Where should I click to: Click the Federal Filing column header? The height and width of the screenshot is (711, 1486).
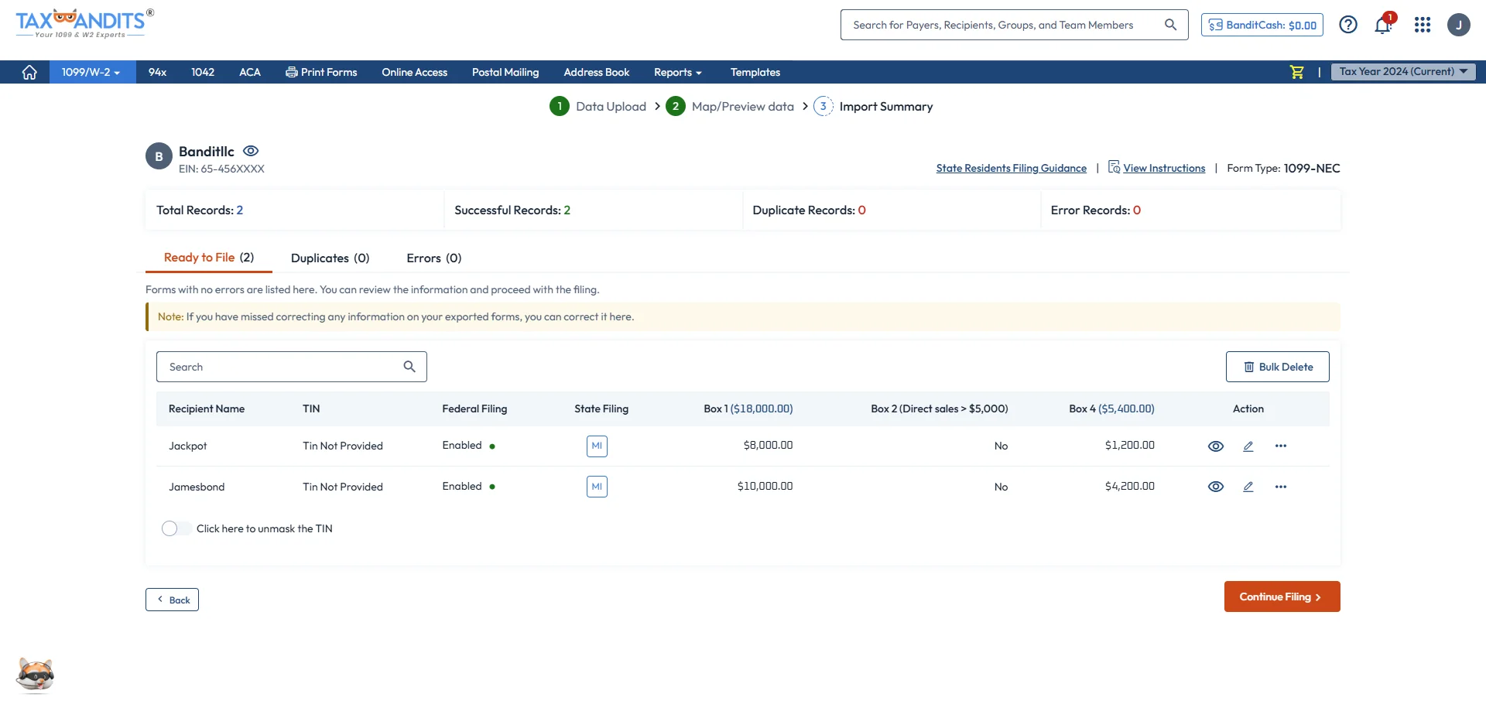pyautogui.click(x=474, y=408)
